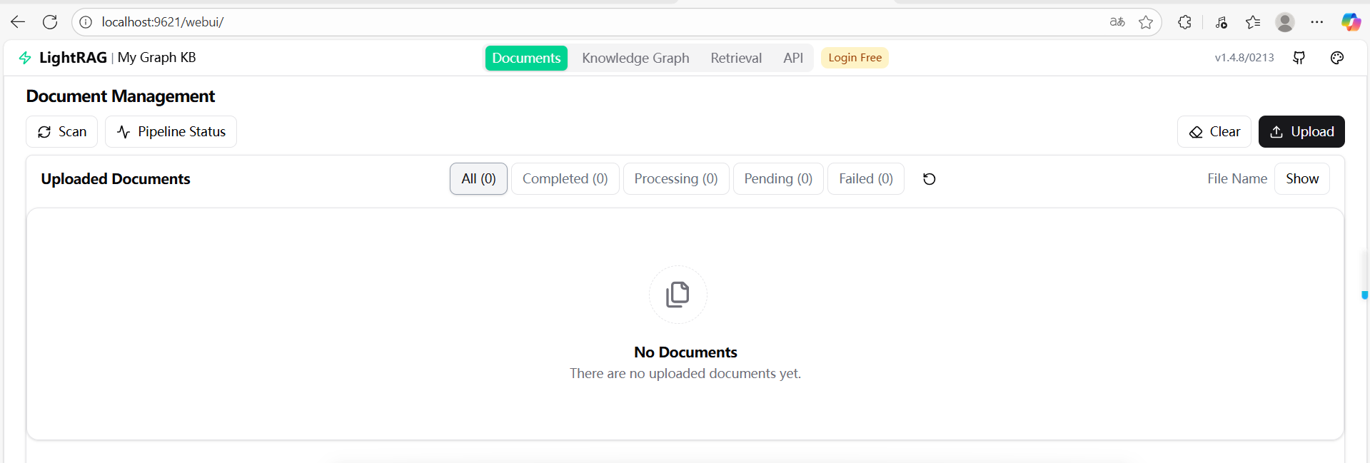This screenshot has width=1370, height=463.
Task: Click the Login Free badge
Action: pos(855,58)
